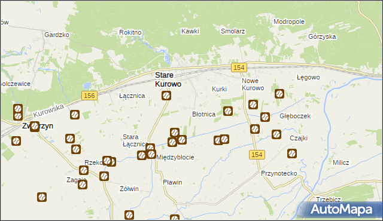Select the upper of two stacked markers above Zwierzyn
This screenshot has width=383, height=221.
point(18,109)
